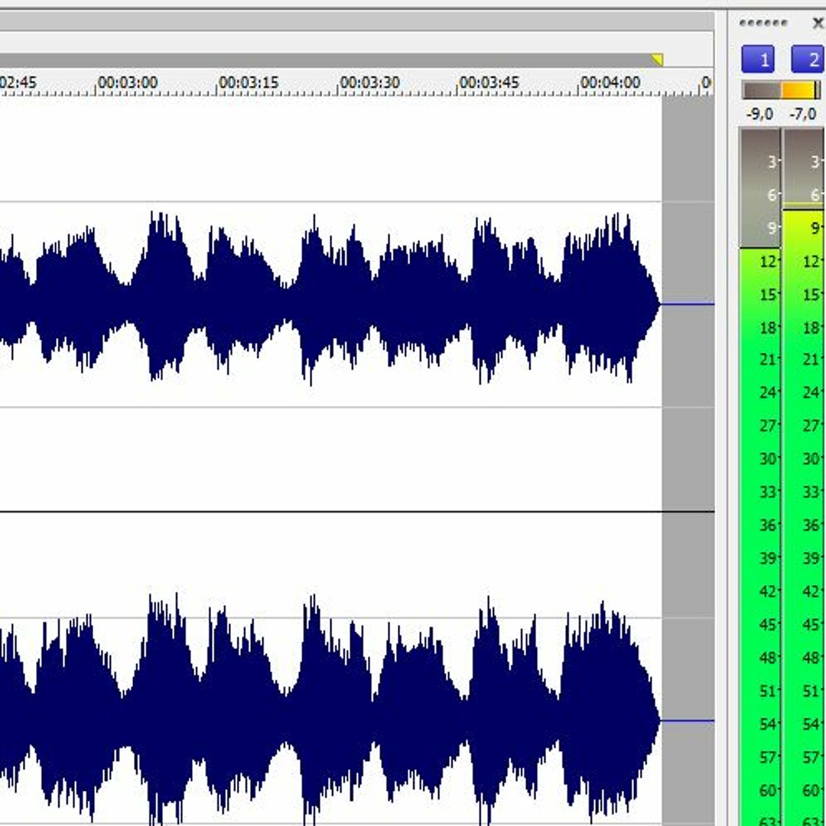This screenshot has width=826, height=826.
Task: Click the time ruler at 00:04:00
Action: coord(610,83)
